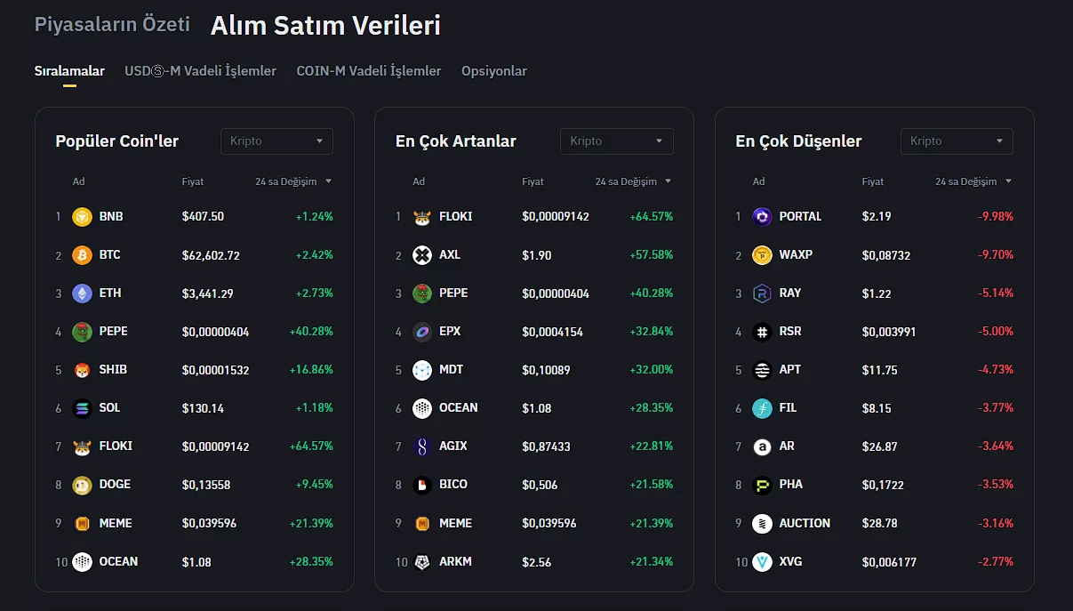Open Kripto dropdown in En Çok Artanlar
This screenshot has height=611, width=1073.
pyautogui.click(x=616, y=141)
